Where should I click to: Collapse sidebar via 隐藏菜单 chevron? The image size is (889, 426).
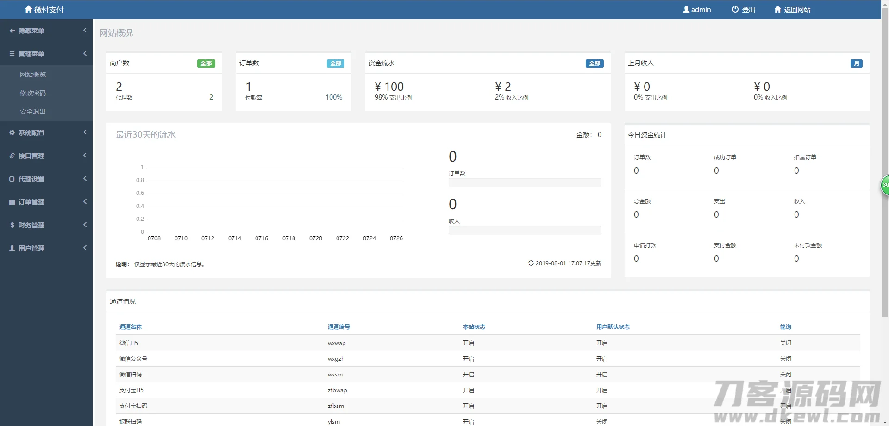click(85, 31)
